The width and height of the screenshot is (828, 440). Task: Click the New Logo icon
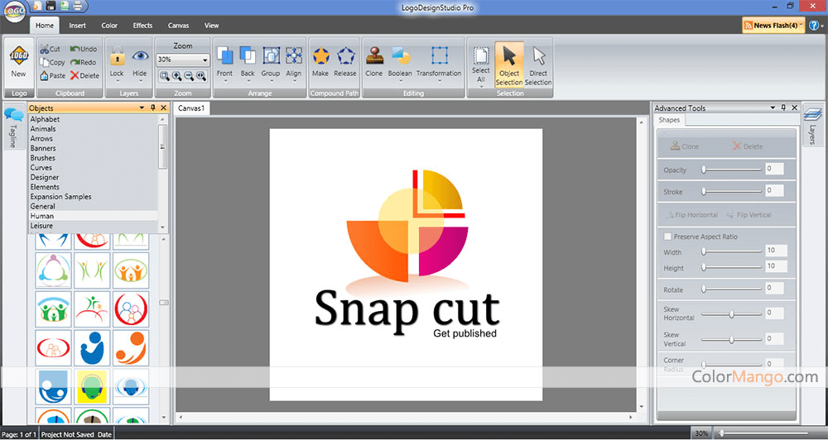pyautogui.click(x=18, y=61)
